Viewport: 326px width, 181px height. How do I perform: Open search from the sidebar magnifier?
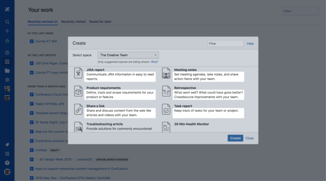[x=7, y=22]
